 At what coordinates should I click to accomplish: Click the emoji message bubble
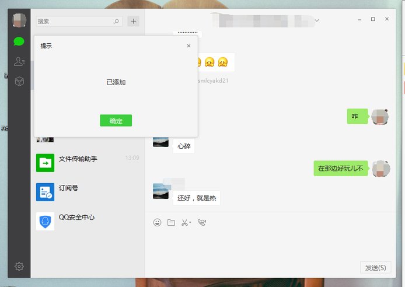[216, 62]
